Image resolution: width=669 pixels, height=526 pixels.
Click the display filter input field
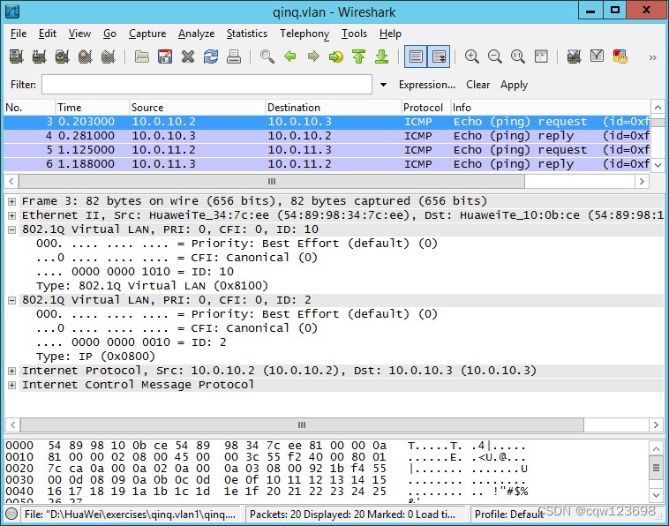pos(207,85)
